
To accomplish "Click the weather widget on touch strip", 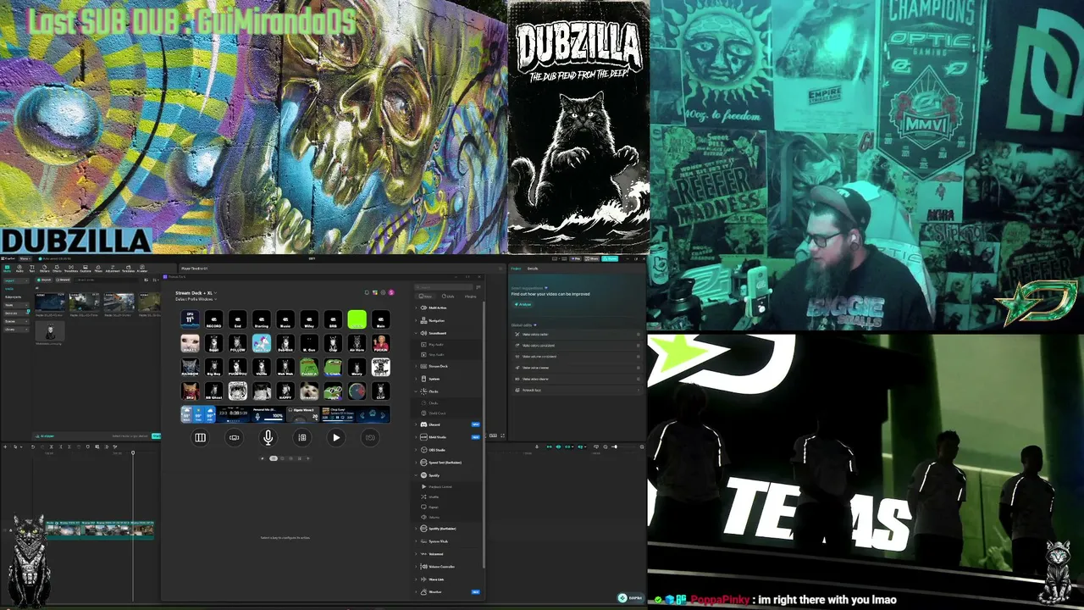I will point(199,414).
